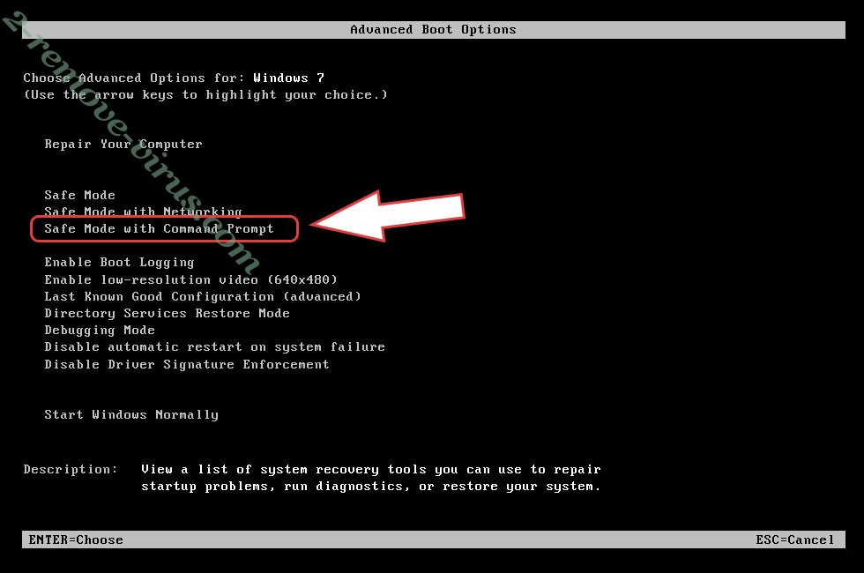This screenshot has width=864, height=573.
Task: Click the 2-remove-virus.com watermark text
Action: coord(131,142)
